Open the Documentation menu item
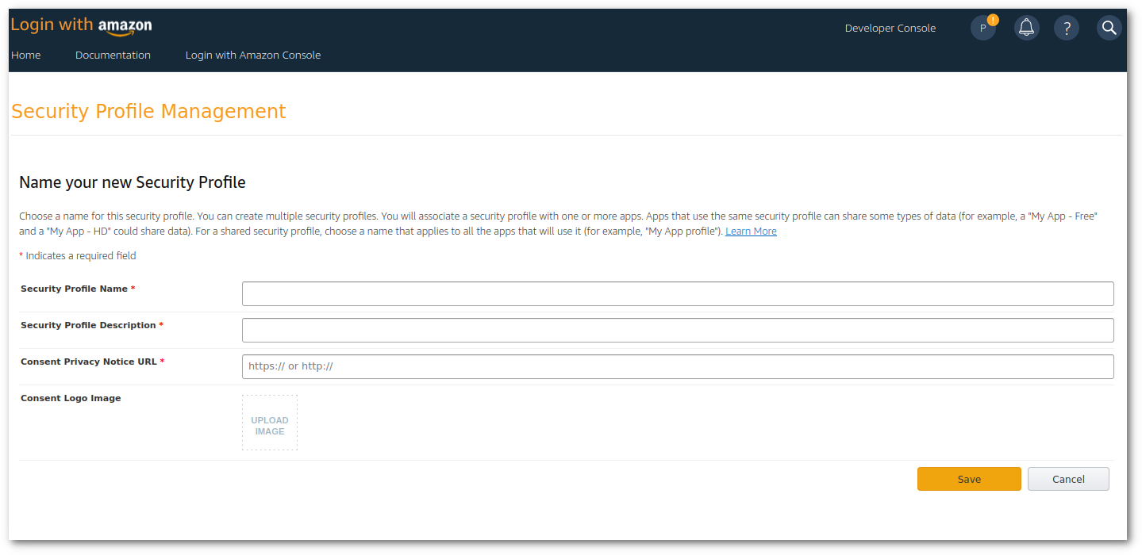The width and height of the screenshot is (1142, 555). pos(113,55)
